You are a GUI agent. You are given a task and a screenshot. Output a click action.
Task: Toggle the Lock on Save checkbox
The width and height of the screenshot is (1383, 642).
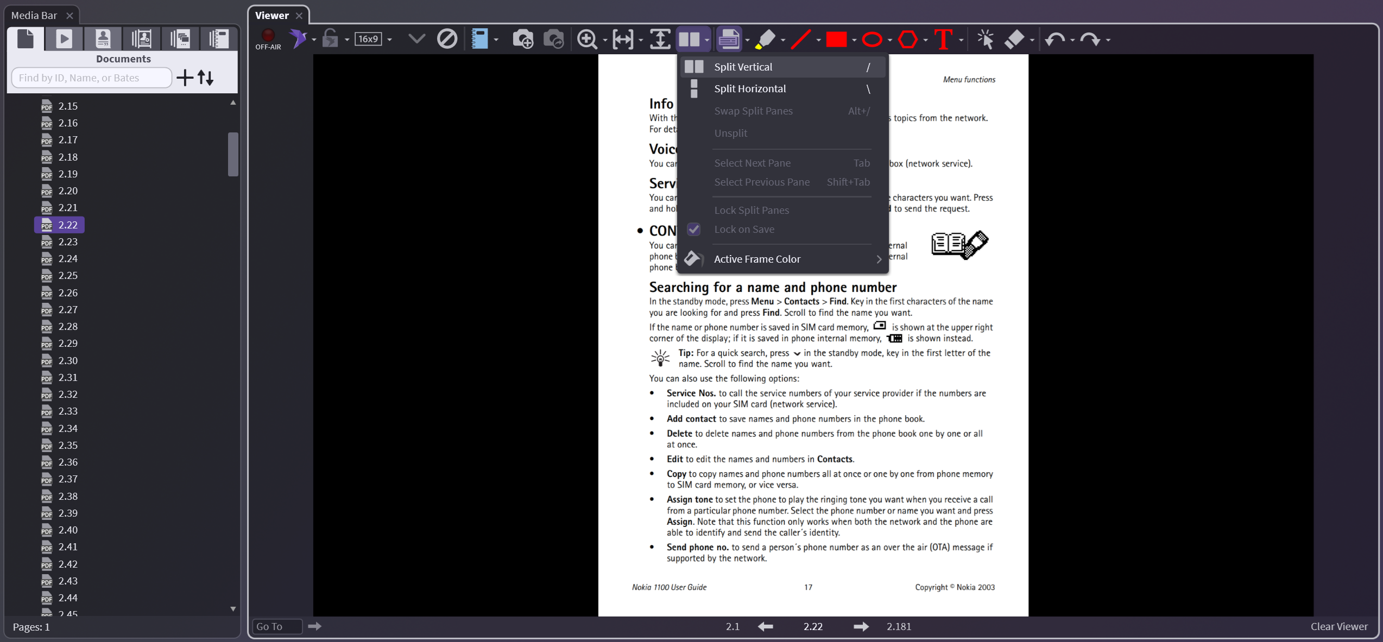[693, 230]
